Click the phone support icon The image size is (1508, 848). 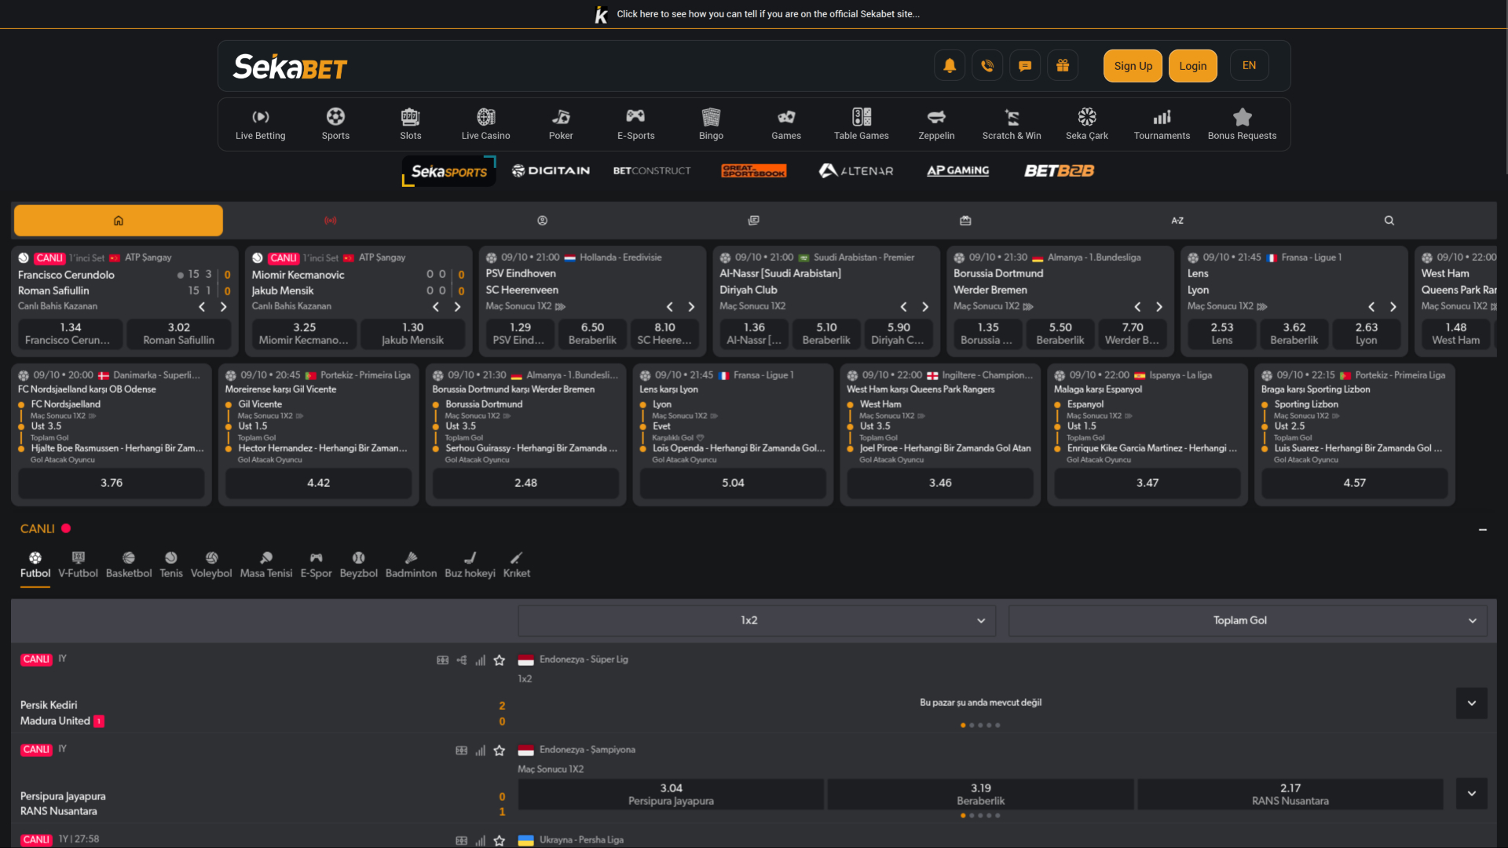[x=987, y=66]
